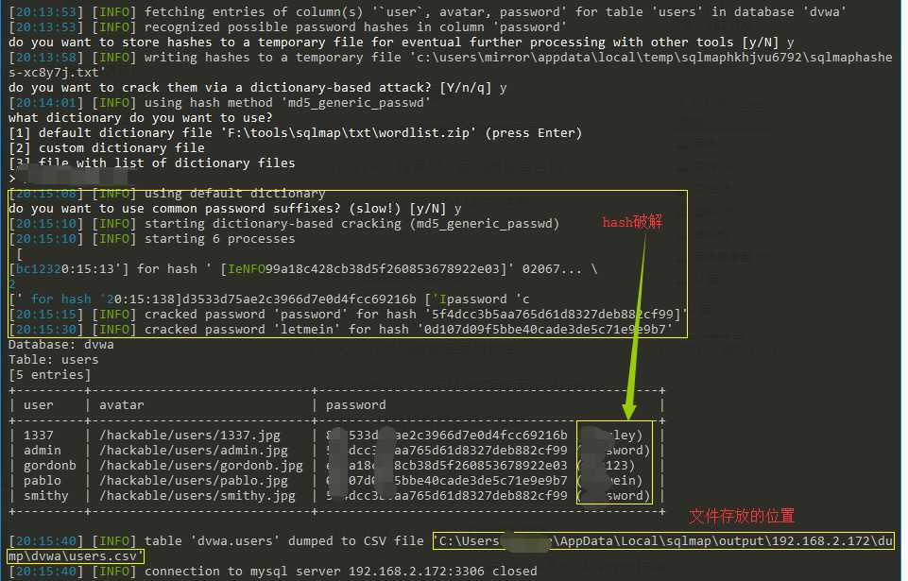This screenshot has width=908, height=581.
Task: Click the password hash in the smithy row
Action: [x=447, y=495]
